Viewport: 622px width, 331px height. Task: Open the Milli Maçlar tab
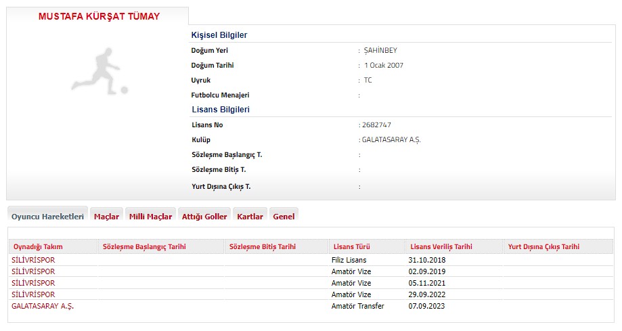[150, 217]
